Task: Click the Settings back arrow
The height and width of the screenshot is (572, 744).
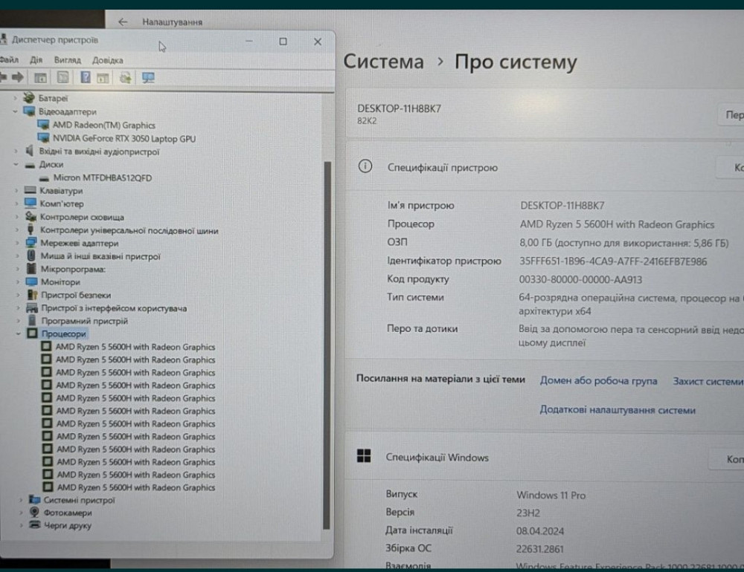Action: pos(123,23)
